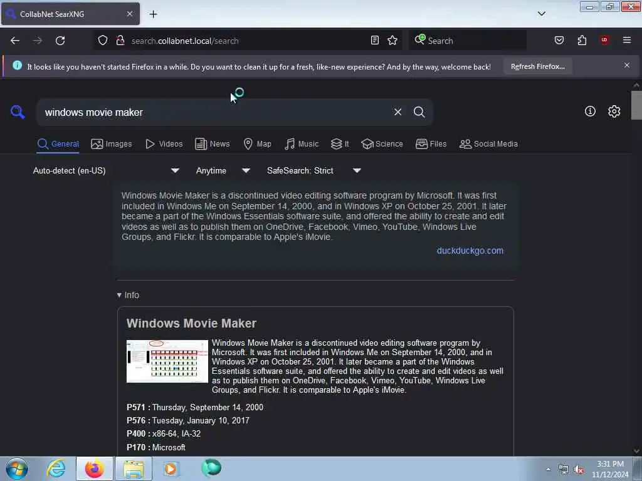Open Windows Media Player in taskbar
Screen dimensions: 642x481
click(171, 468)
